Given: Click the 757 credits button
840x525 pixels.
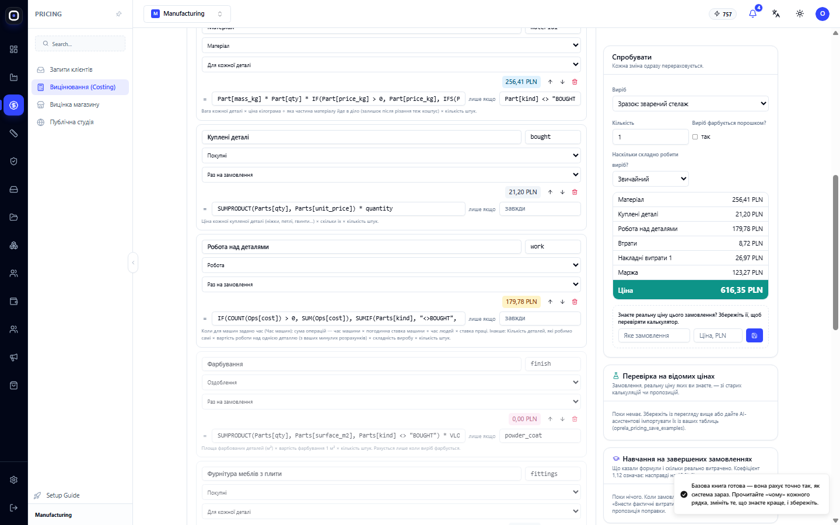Looking at the screenshot, I should [x=723, y=14].
